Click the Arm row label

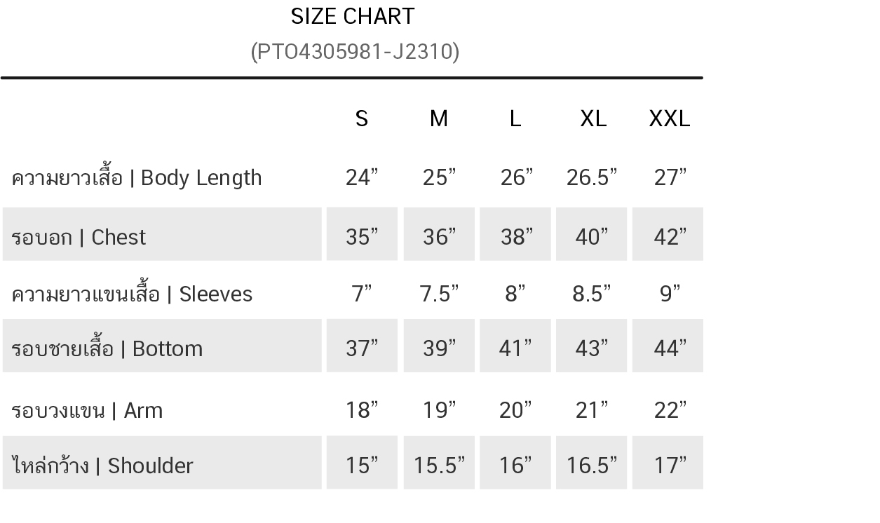pyautogui.click(x=87, y=410)
